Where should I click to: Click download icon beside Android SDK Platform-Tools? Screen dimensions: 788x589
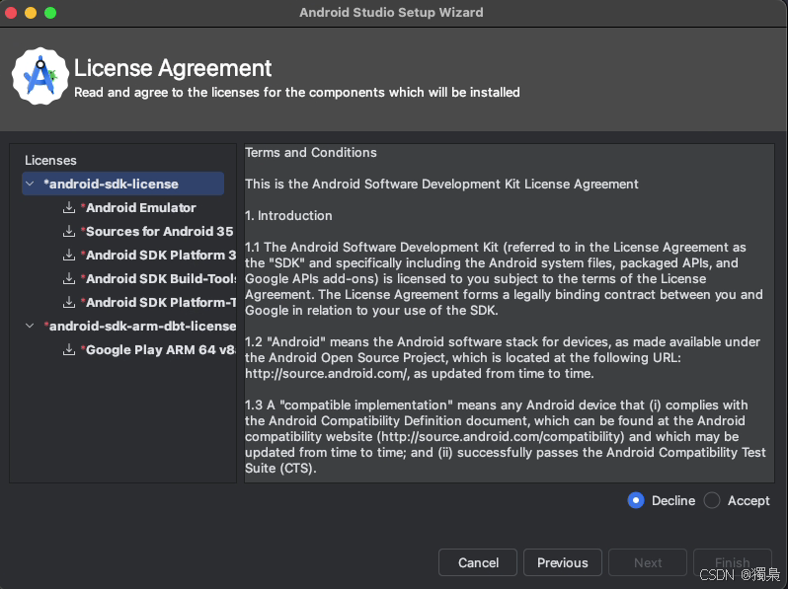point(69,303)
